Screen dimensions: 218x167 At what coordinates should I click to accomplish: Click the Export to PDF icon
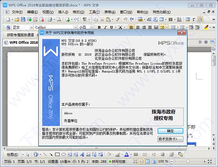click(x=35, y=19)
